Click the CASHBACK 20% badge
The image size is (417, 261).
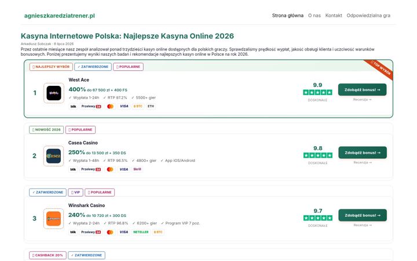[x=47, y=255]
